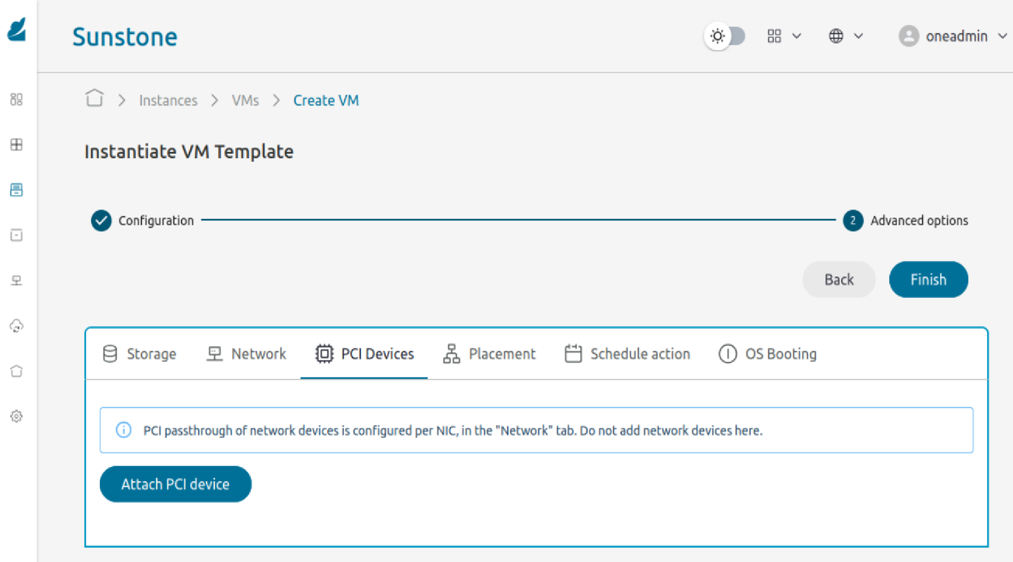This screenshot has width=1013, height=562.
Task: Open the oneadmin user menu
Action: [952, 36]
